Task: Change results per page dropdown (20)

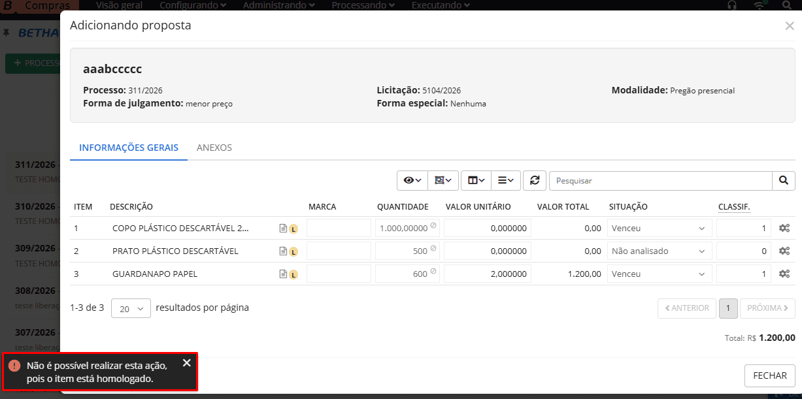Action: pos(131,308)
